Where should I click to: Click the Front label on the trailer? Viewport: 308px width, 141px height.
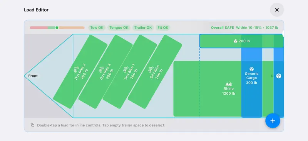coord(33,76)
